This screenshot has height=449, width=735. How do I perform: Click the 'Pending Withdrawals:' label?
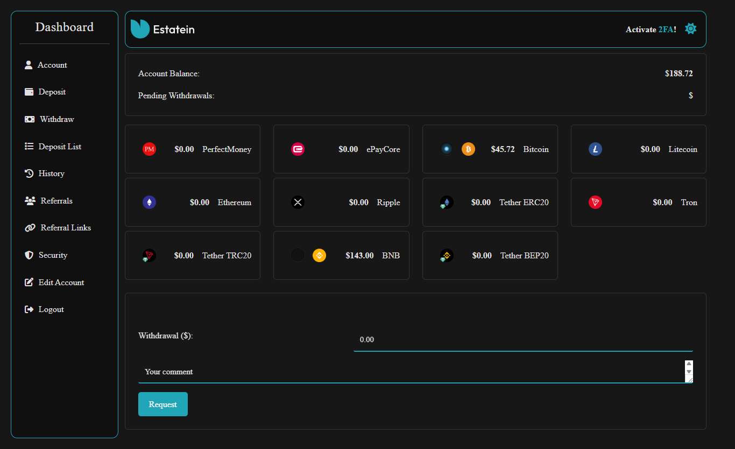pyautogui.click(x=176, y=96)
